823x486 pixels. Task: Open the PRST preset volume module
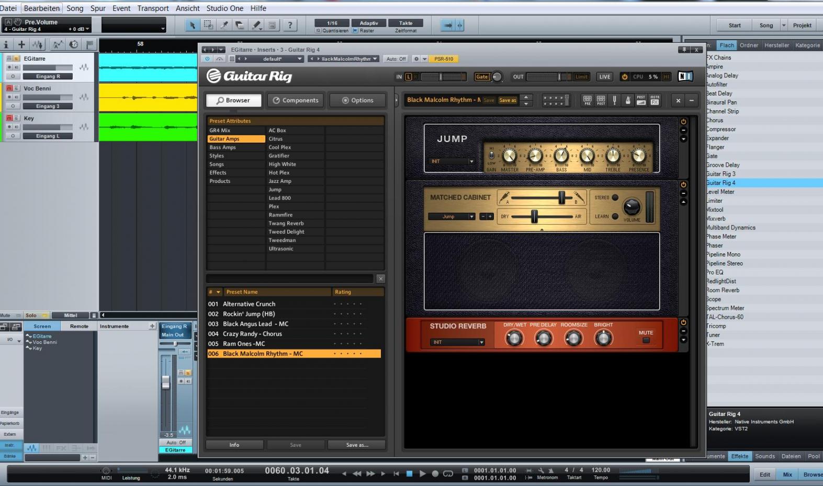(641, 100)
